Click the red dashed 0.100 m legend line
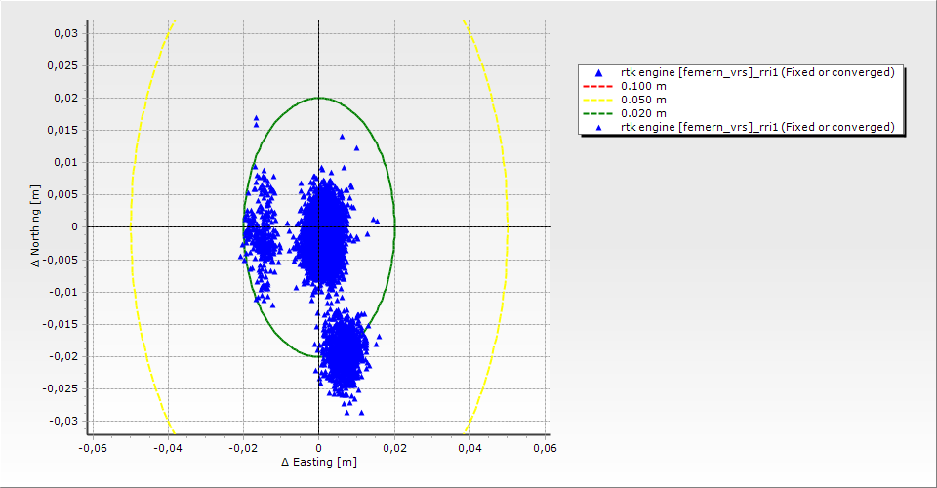This screenshot has width=937, height=488. pos(599,86)
